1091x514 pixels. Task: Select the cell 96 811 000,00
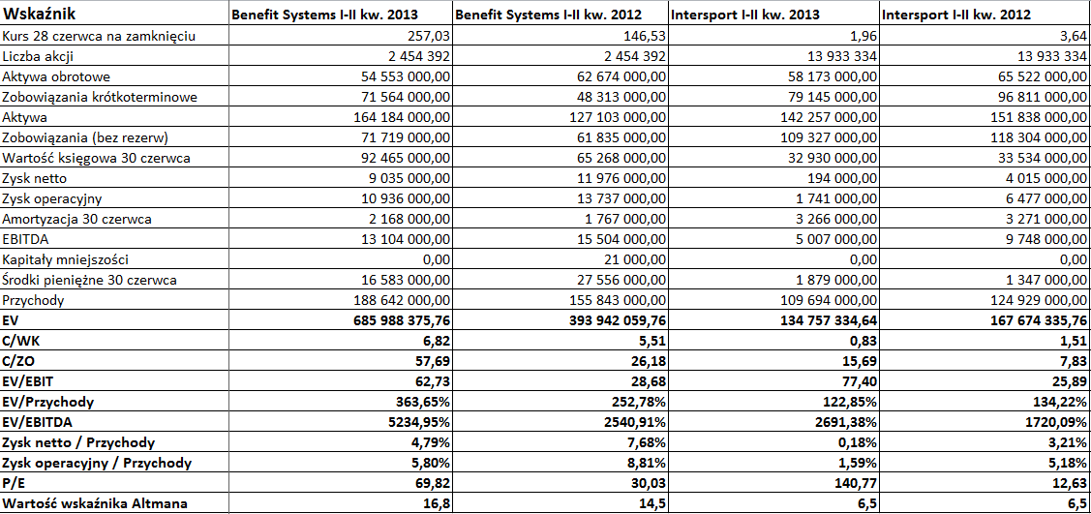985,97
